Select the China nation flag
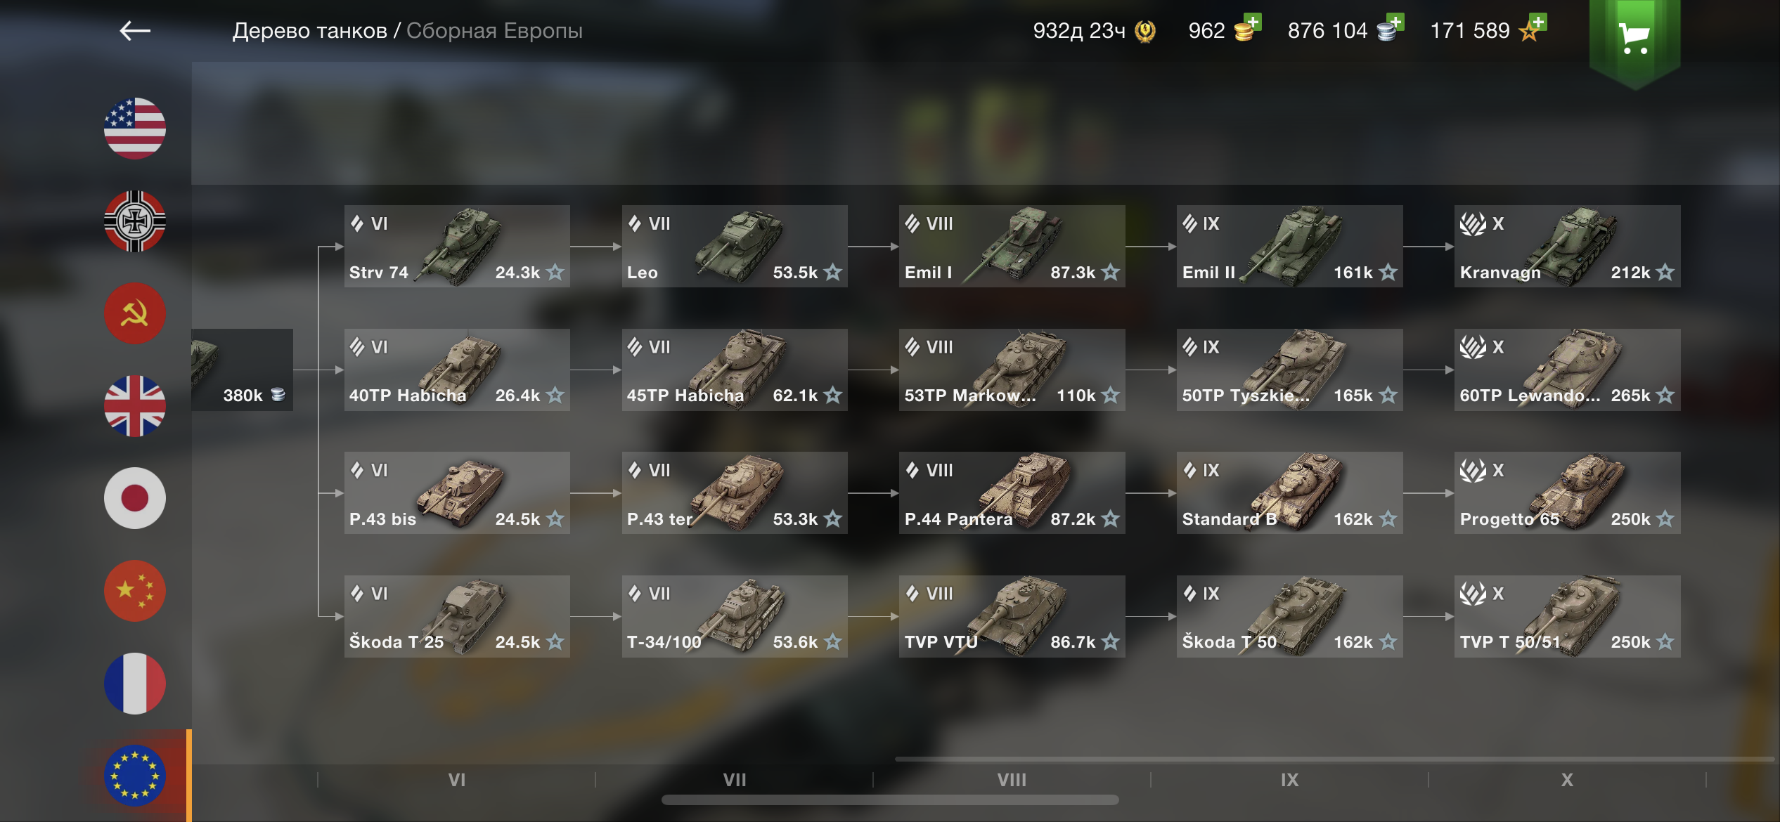This screenshot has width=1780, height=822. [x=134, y=591]
